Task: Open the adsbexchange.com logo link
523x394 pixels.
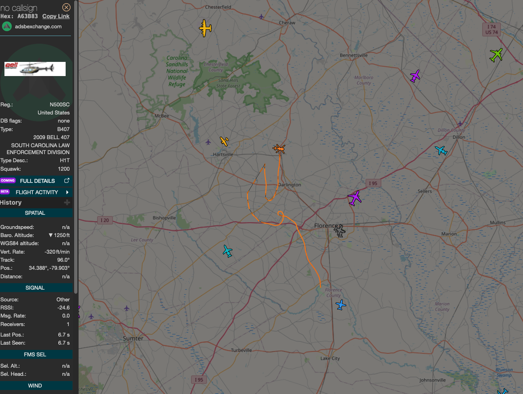Action: point(7,27)
